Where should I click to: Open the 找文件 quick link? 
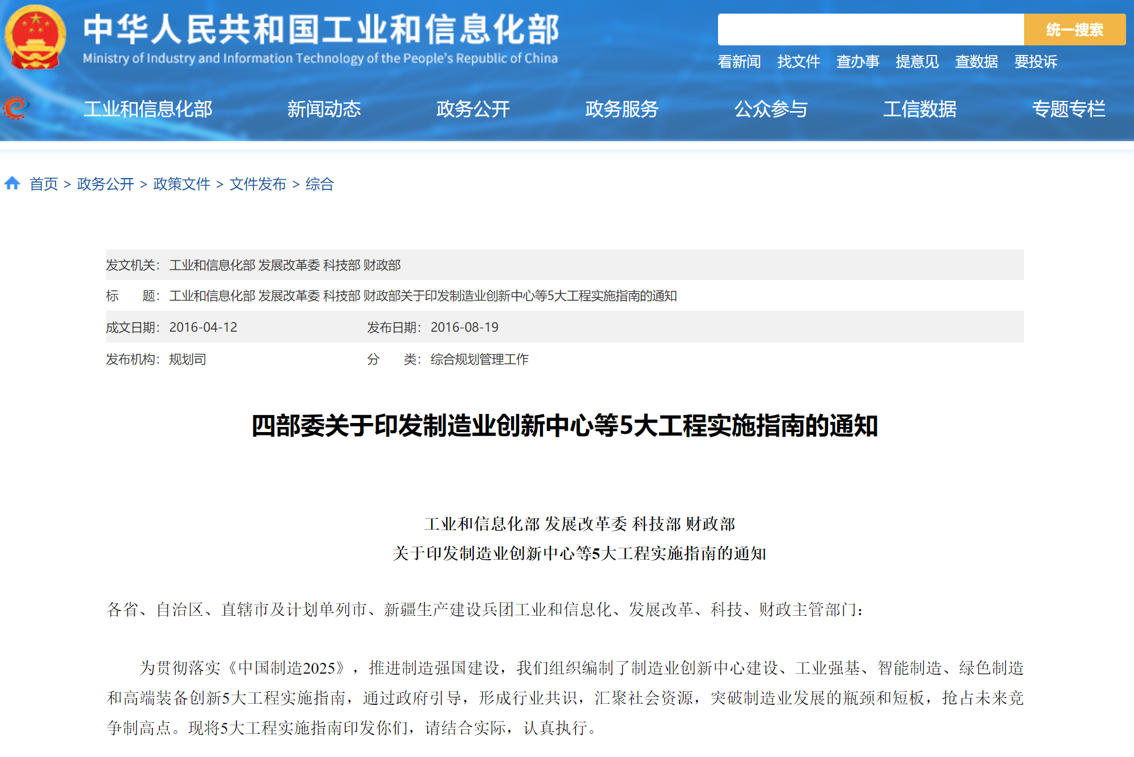click(798, 61)
